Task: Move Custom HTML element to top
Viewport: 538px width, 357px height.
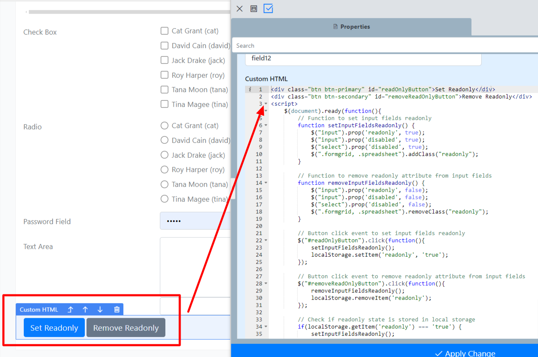Action: pyautogui.click(x=70, y=310)
